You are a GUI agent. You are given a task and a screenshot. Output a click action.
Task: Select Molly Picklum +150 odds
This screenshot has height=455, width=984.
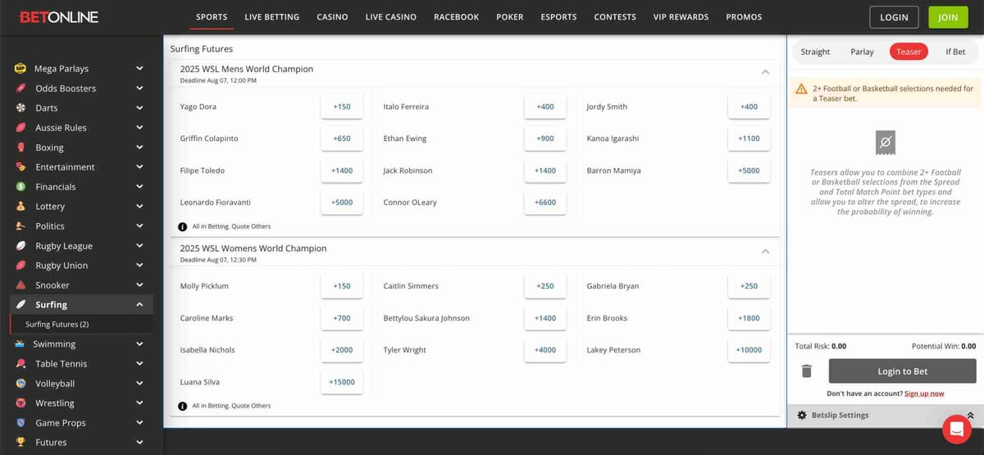(342, 286)
